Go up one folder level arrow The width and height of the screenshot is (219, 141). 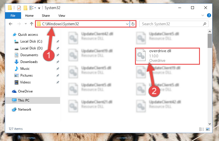click(32, 24)
